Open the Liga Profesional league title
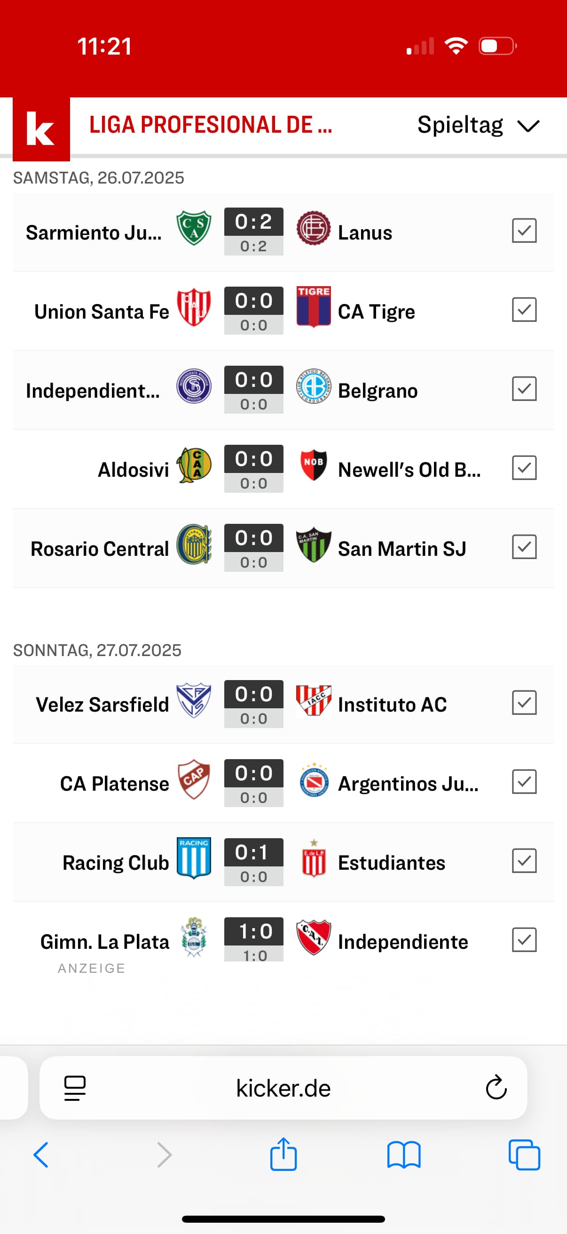Screen dimensions: 567x1234 point(211,126)
